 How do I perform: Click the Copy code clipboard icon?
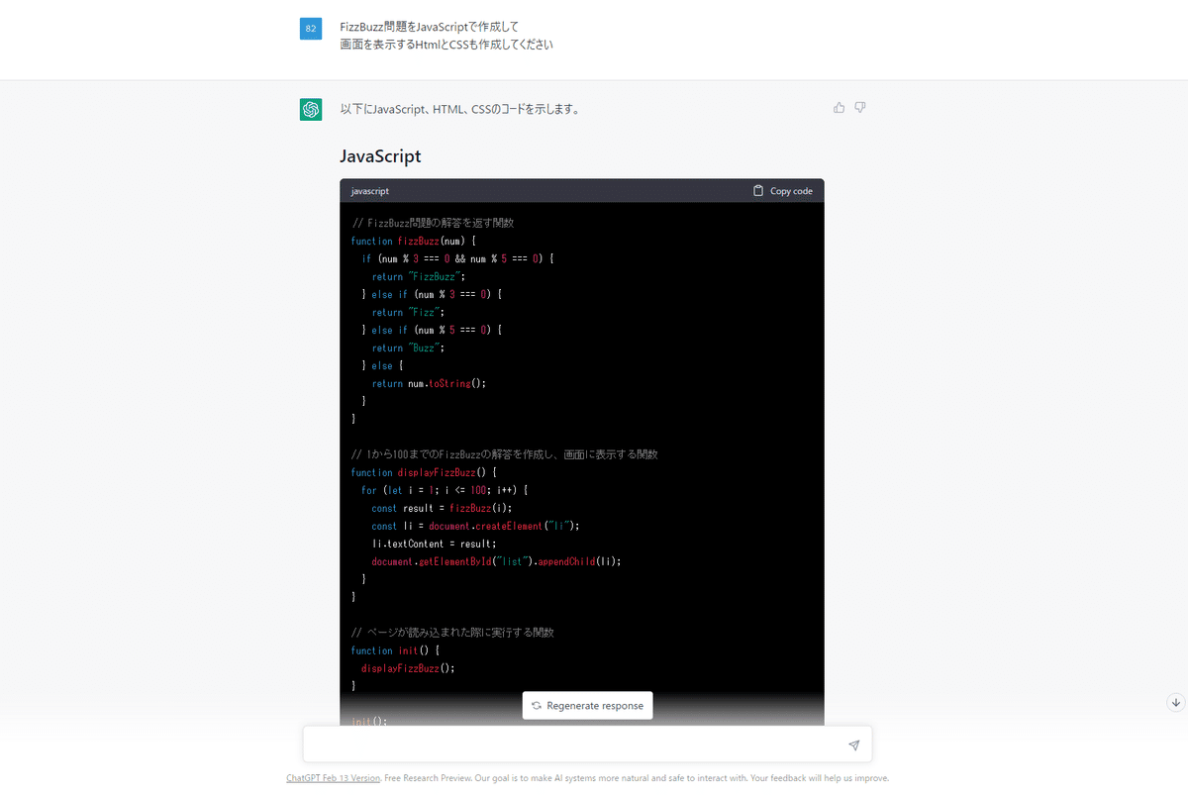click(758, 191)
